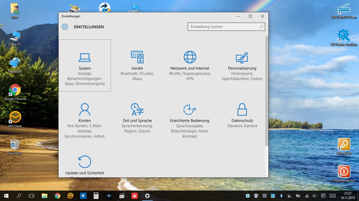This screenshot has height=201, width=359.
Task: Click the gear icon beside EINSTELLUNGEN heading
Action: point(65,27)
